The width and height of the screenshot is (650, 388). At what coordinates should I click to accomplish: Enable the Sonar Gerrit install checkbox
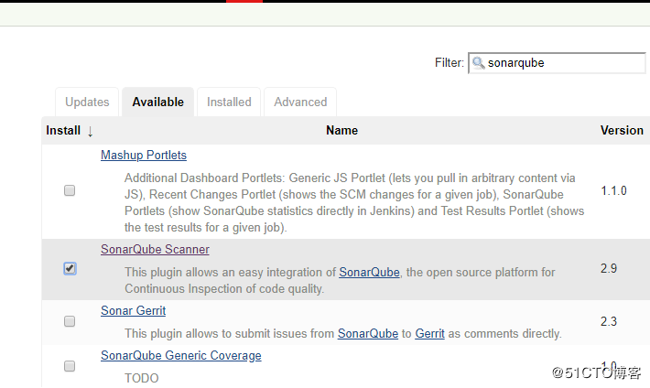[70, 321]
